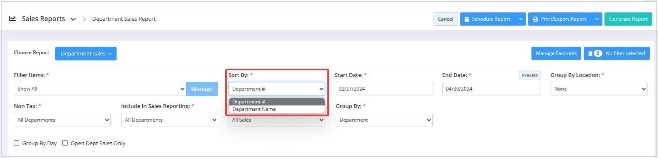Open the No filter selected panel
Screen dimensions: 658x158
click(617, 53)
